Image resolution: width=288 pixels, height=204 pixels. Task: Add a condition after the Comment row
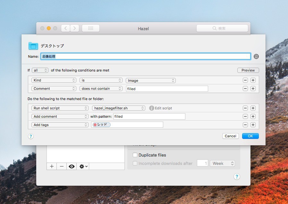(x=253, y=89)
